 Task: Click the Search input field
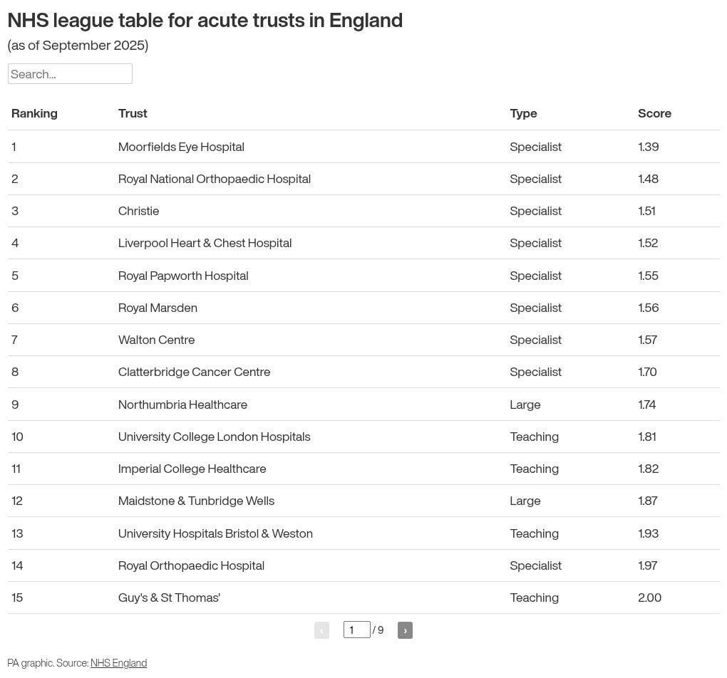coord(70,73)
